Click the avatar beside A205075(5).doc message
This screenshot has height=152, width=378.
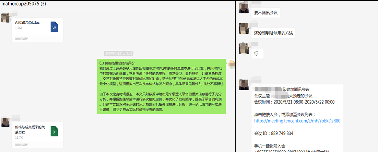[x=5, y=18]
